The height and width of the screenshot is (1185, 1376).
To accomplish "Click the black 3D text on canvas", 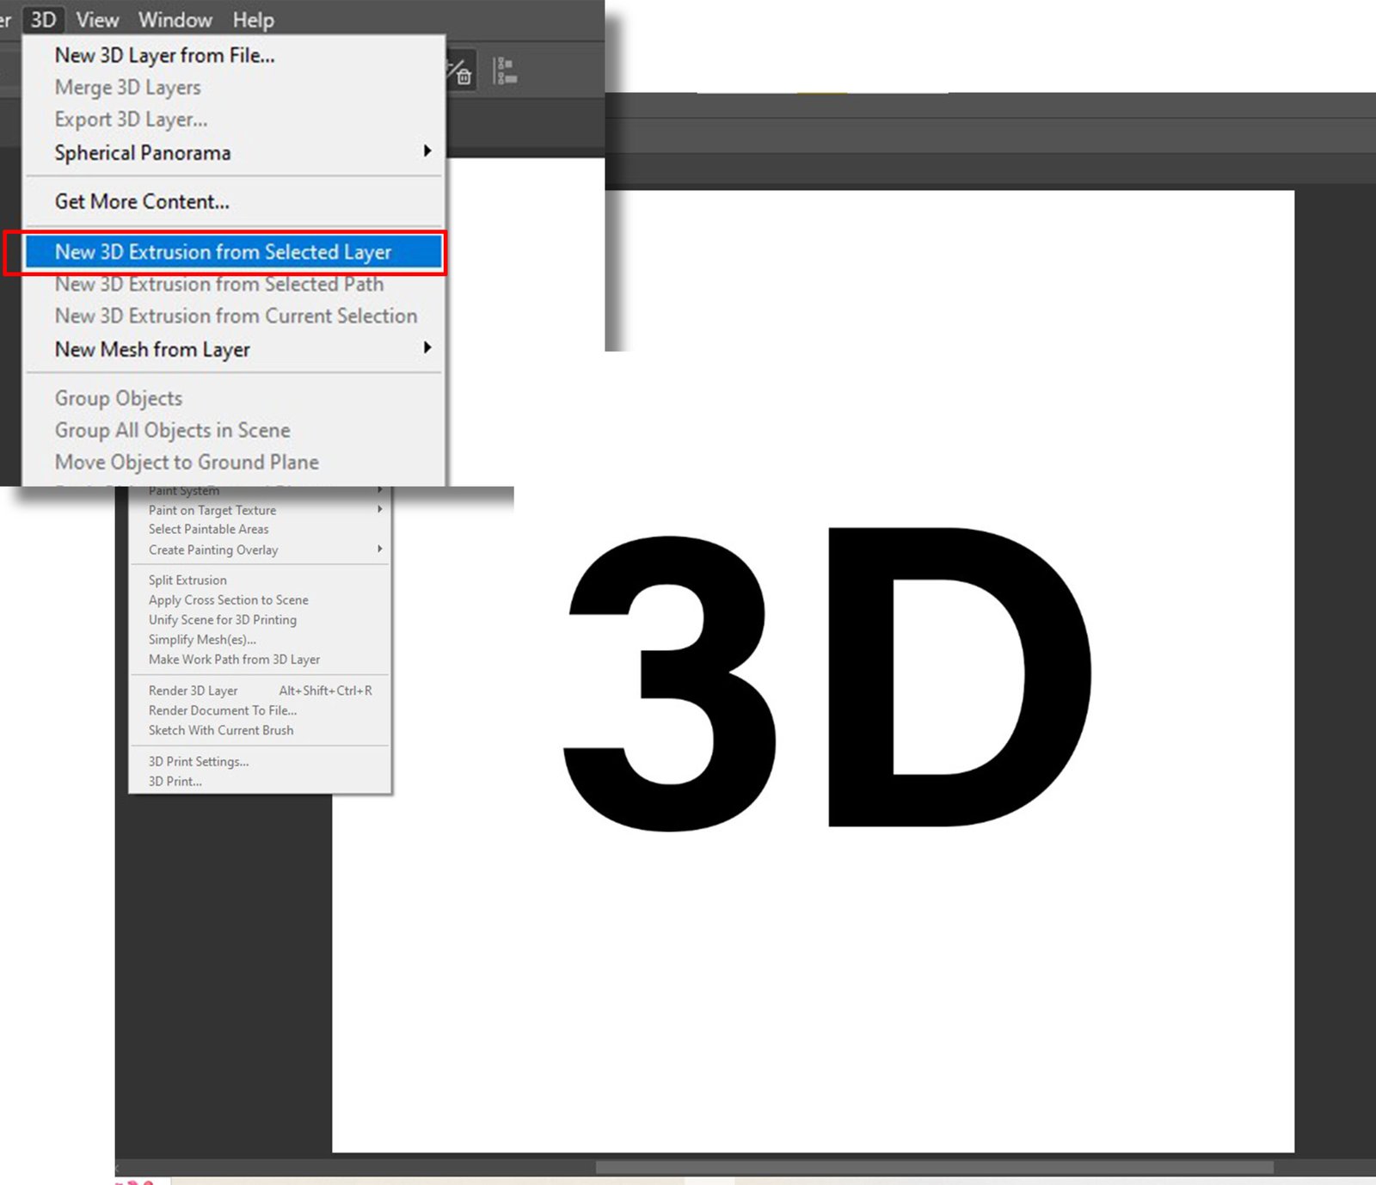I will coord(827,679).
